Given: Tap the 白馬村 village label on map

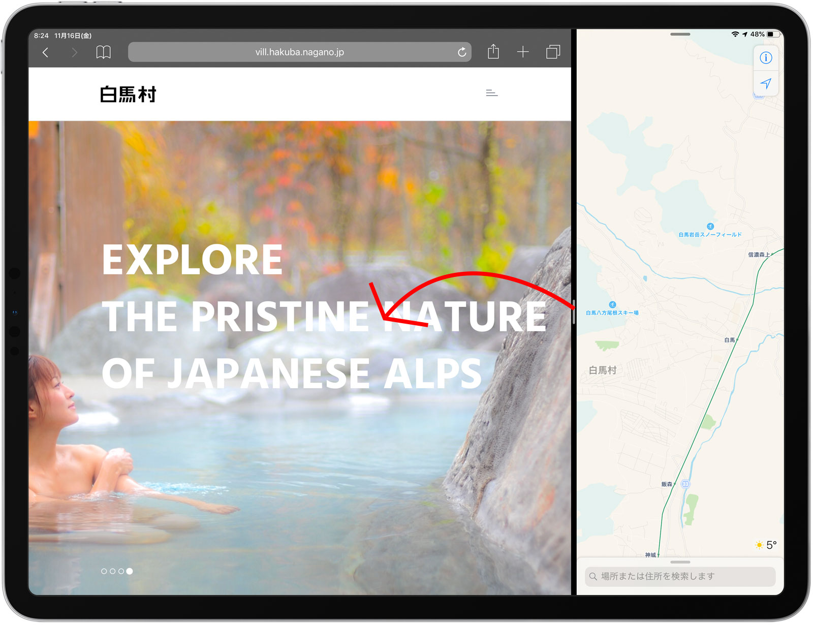Looking at the screenshot, I should pos(603,370).
